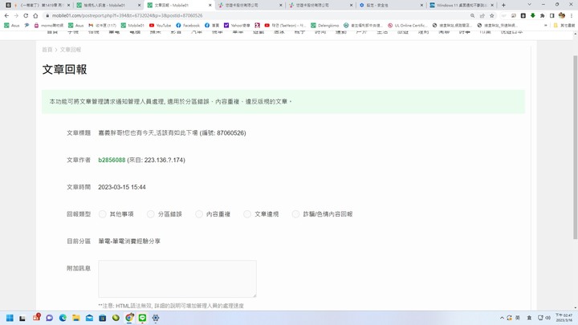
Task: Open the Chrome three-dot menu
Action: 572,16
